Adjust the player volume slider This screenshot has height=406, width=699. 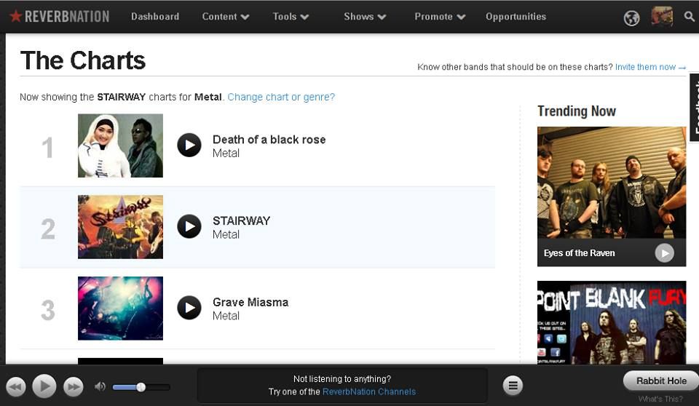[141, 387]
